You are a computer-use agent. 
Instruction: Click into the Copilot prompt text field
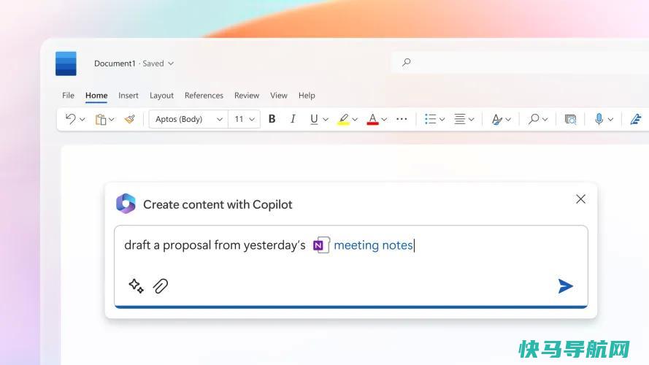click(x=351, y=266)
